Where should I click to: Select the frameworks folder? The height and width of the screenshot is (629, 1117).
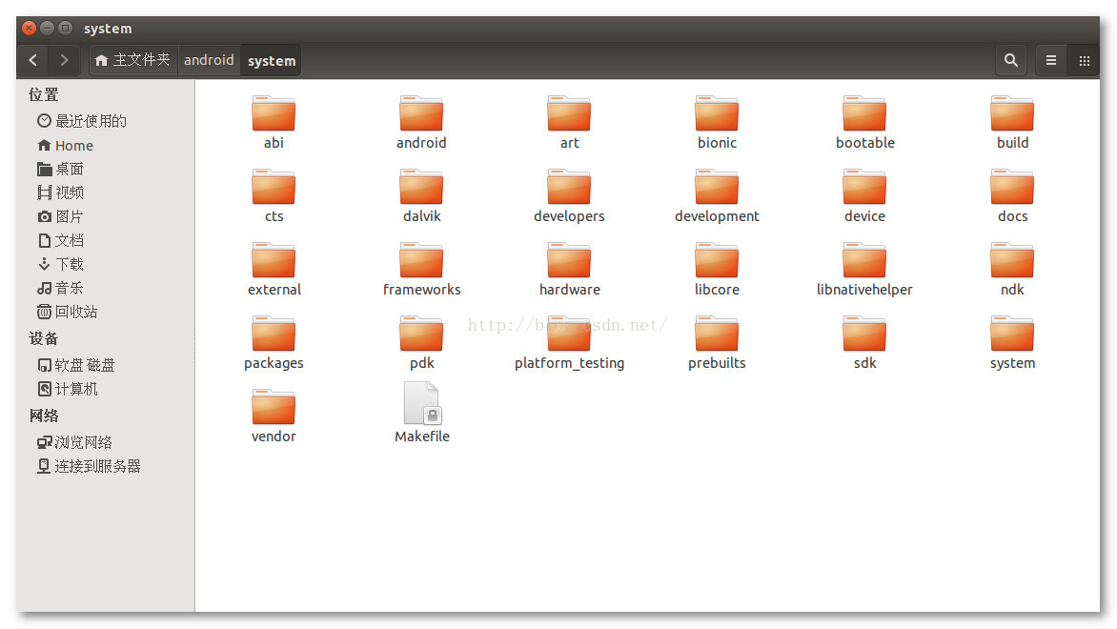pos(421,270)
